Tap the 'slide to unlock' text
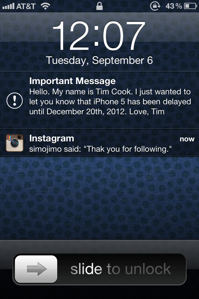 click(121, 269)
